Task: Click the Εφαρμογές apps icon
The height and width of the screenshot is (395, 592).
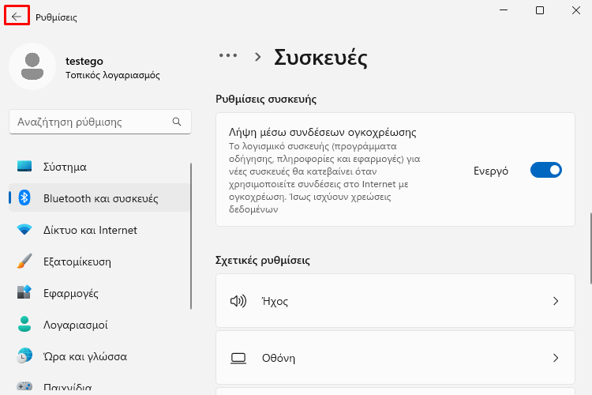Action: pos(24,292)
